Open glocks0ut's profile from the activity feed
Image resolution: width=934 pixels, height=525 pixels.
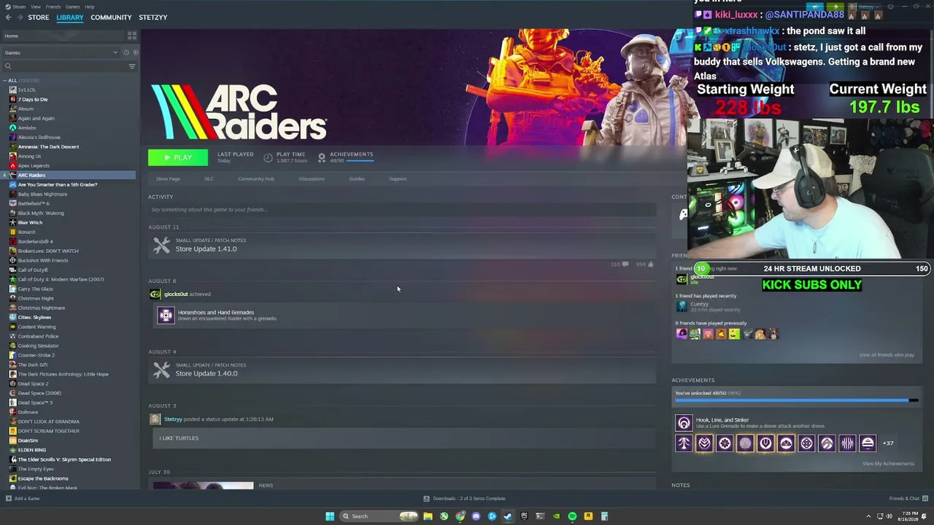[x=176, y=294]
